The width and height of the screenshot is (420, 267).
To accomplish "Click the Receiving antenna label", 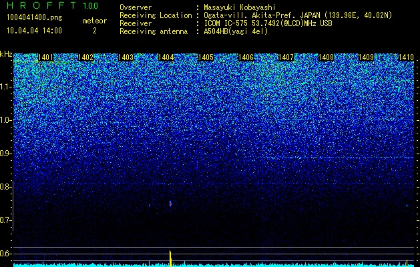I will pyautogui.click(x=154, y=31).
